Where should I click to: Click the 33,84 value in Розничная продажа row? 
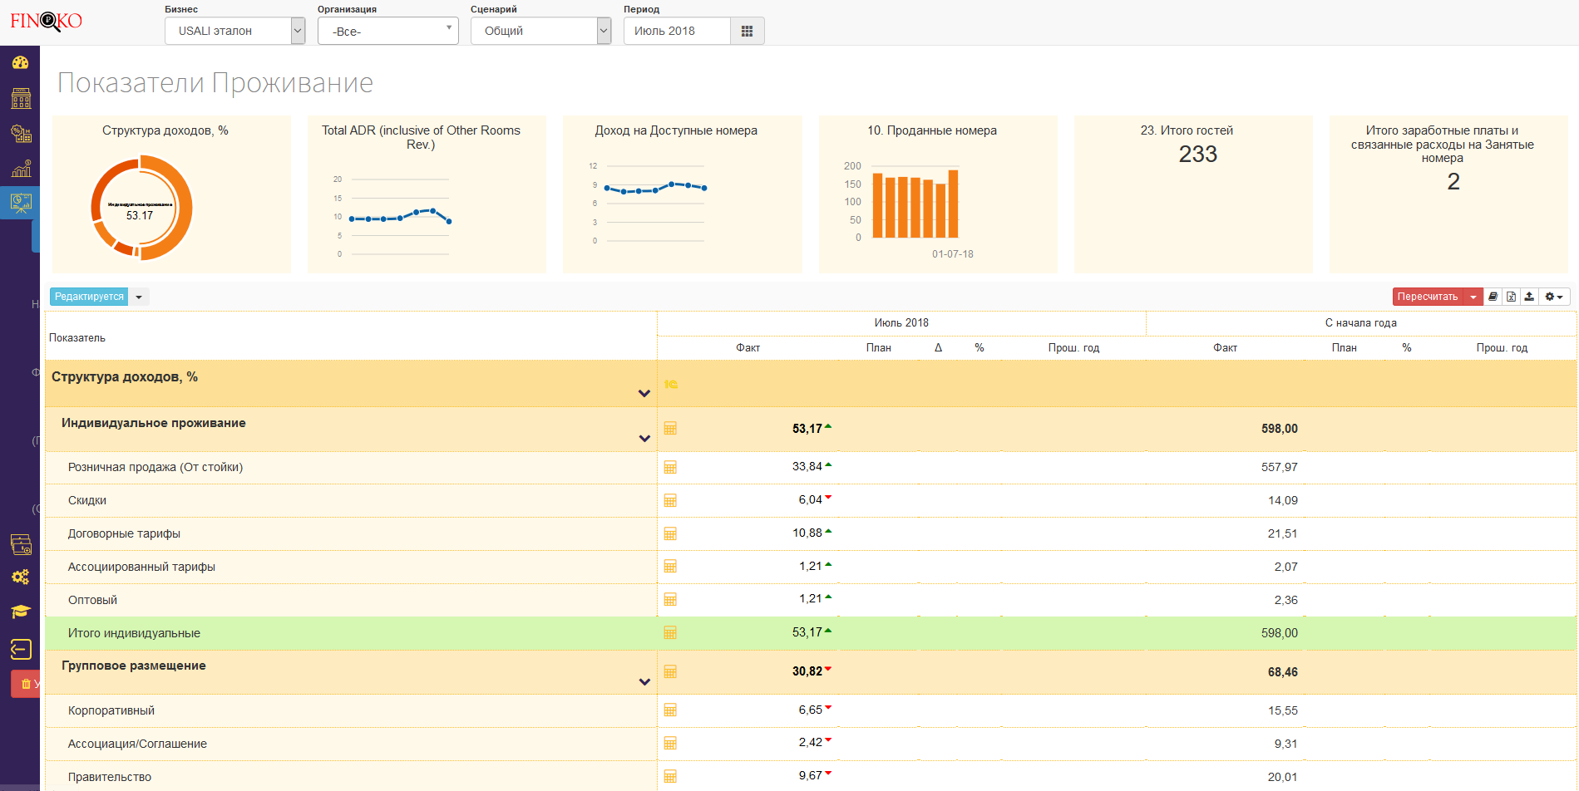click(807, 467)
